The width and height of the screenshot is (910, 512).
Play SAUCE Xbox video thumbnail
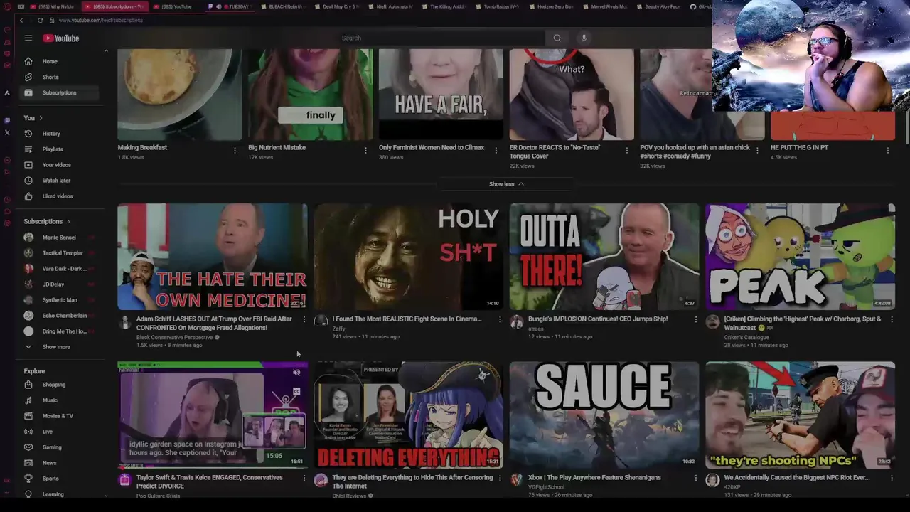(x=604, y=415)
